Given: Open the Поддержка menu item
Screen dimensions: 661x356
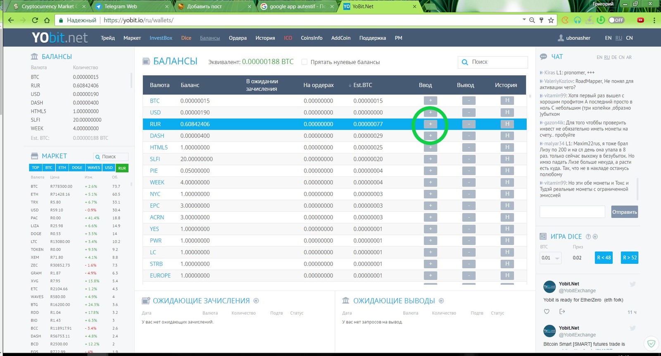Looking at the screenshot, I should click(x=373, y=38).
